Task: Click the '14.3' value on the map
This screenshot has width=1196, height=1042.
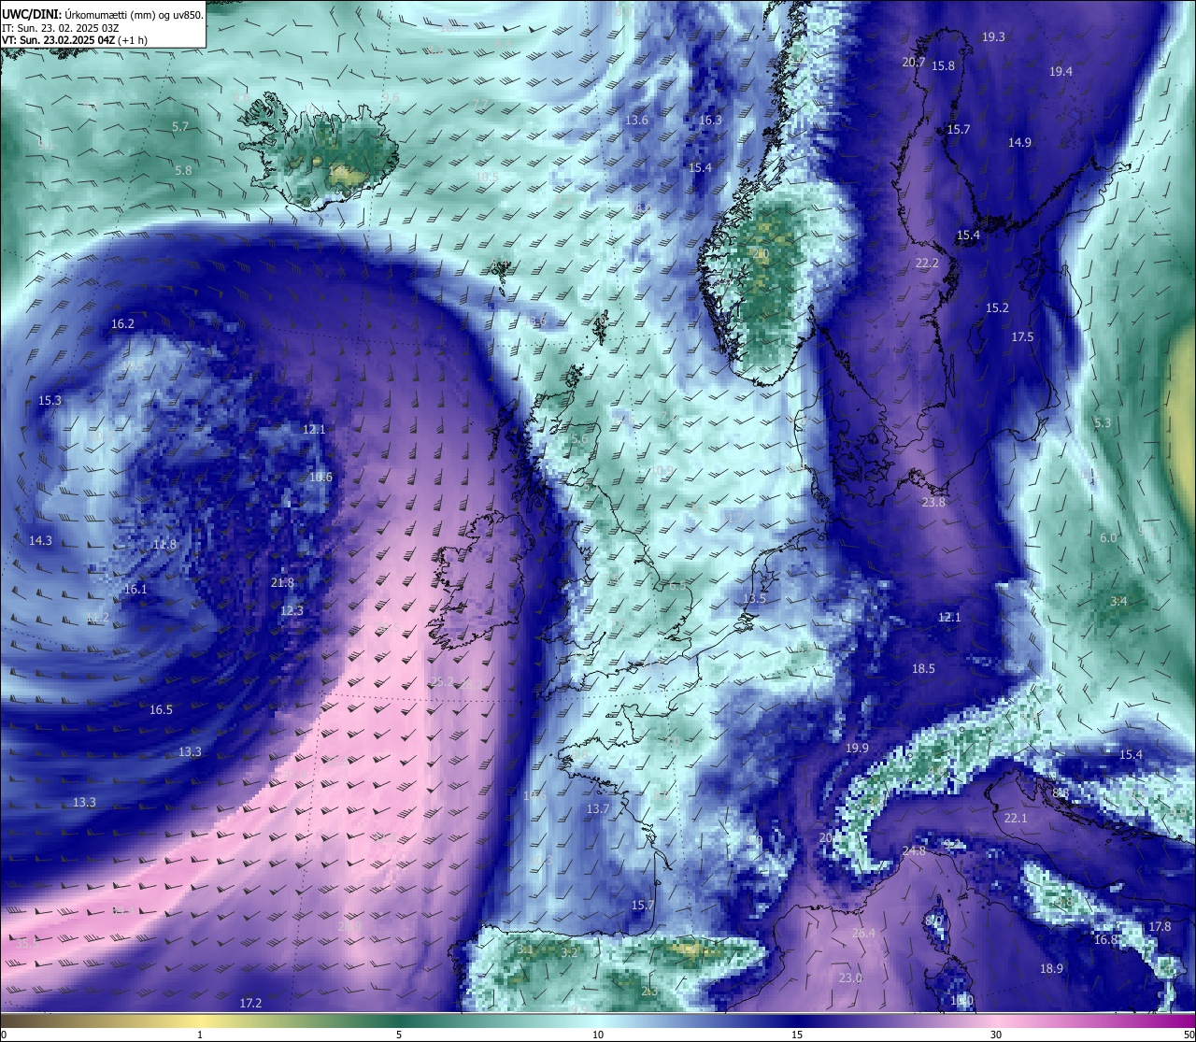Action: pos(40,541)
